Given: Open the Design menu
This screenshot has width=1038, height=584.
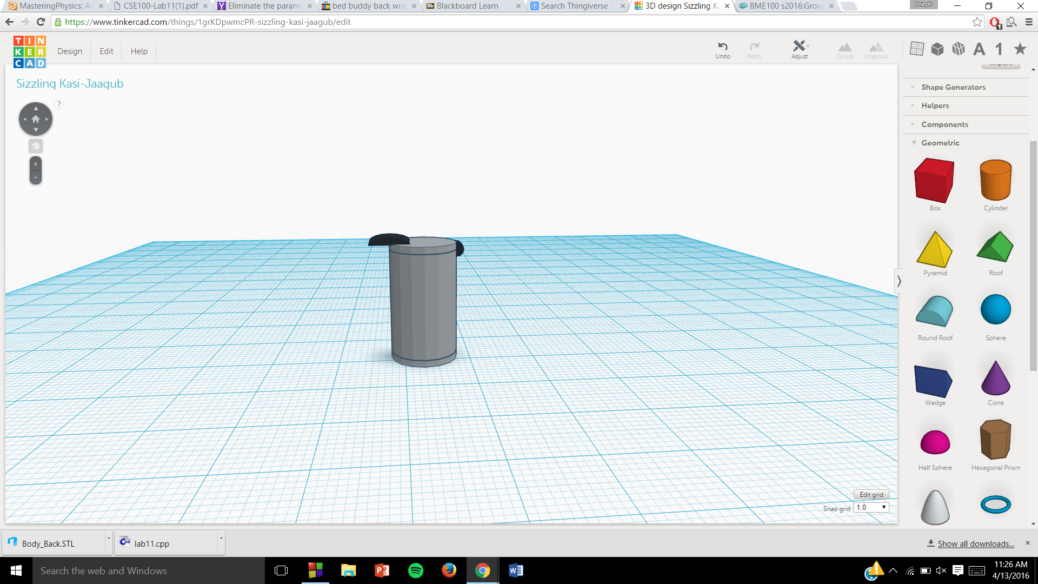Looking at the screenshot, I should coord(70,51).
